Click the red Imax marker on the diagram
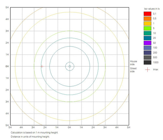163x140 pixels. tap(42, 66)
